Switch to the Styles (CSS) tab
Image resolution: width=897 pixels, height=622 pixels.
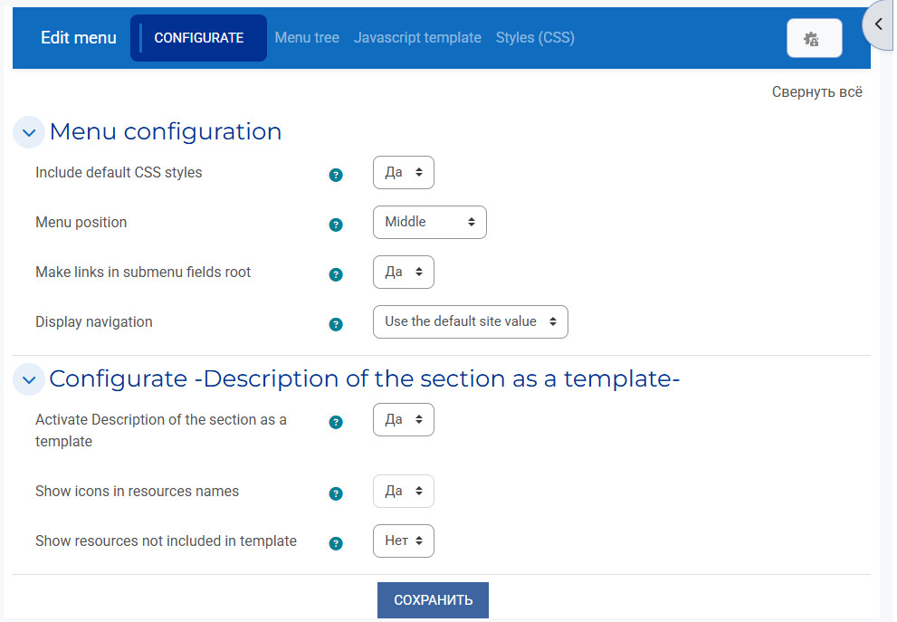pos(535,38)
